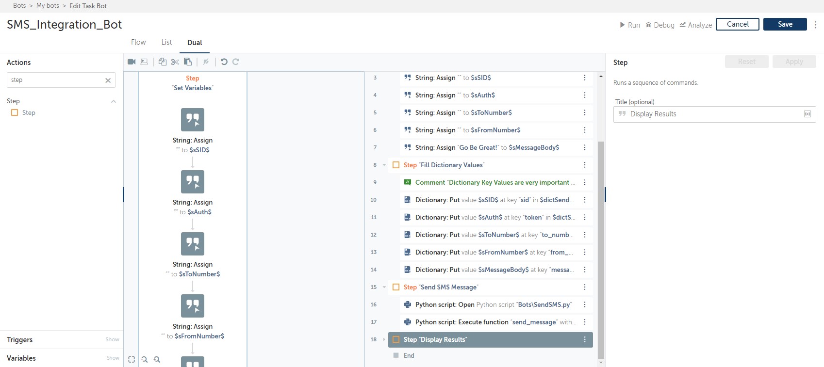Switch to the List view tab
The width and height of the screenshot is (824, 367).
[166, 42]
